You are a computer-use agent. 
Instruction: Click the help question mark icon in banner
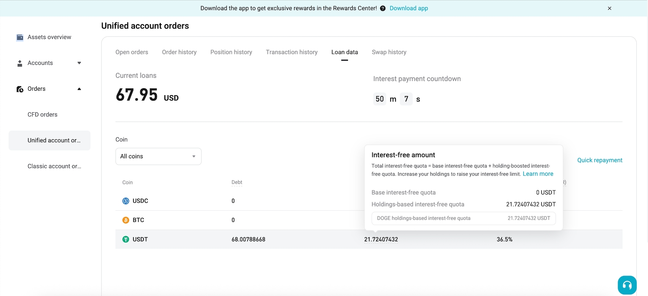(x=383, y=8)
